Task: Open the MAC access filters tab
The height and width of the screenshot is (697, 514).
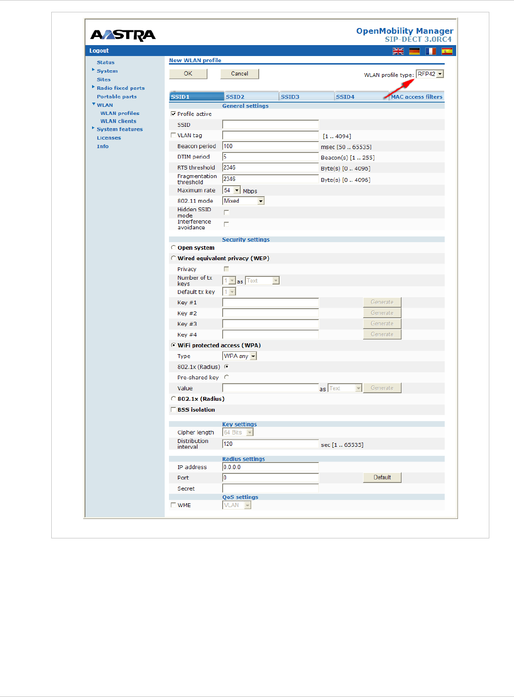Action: pos(417,96)
